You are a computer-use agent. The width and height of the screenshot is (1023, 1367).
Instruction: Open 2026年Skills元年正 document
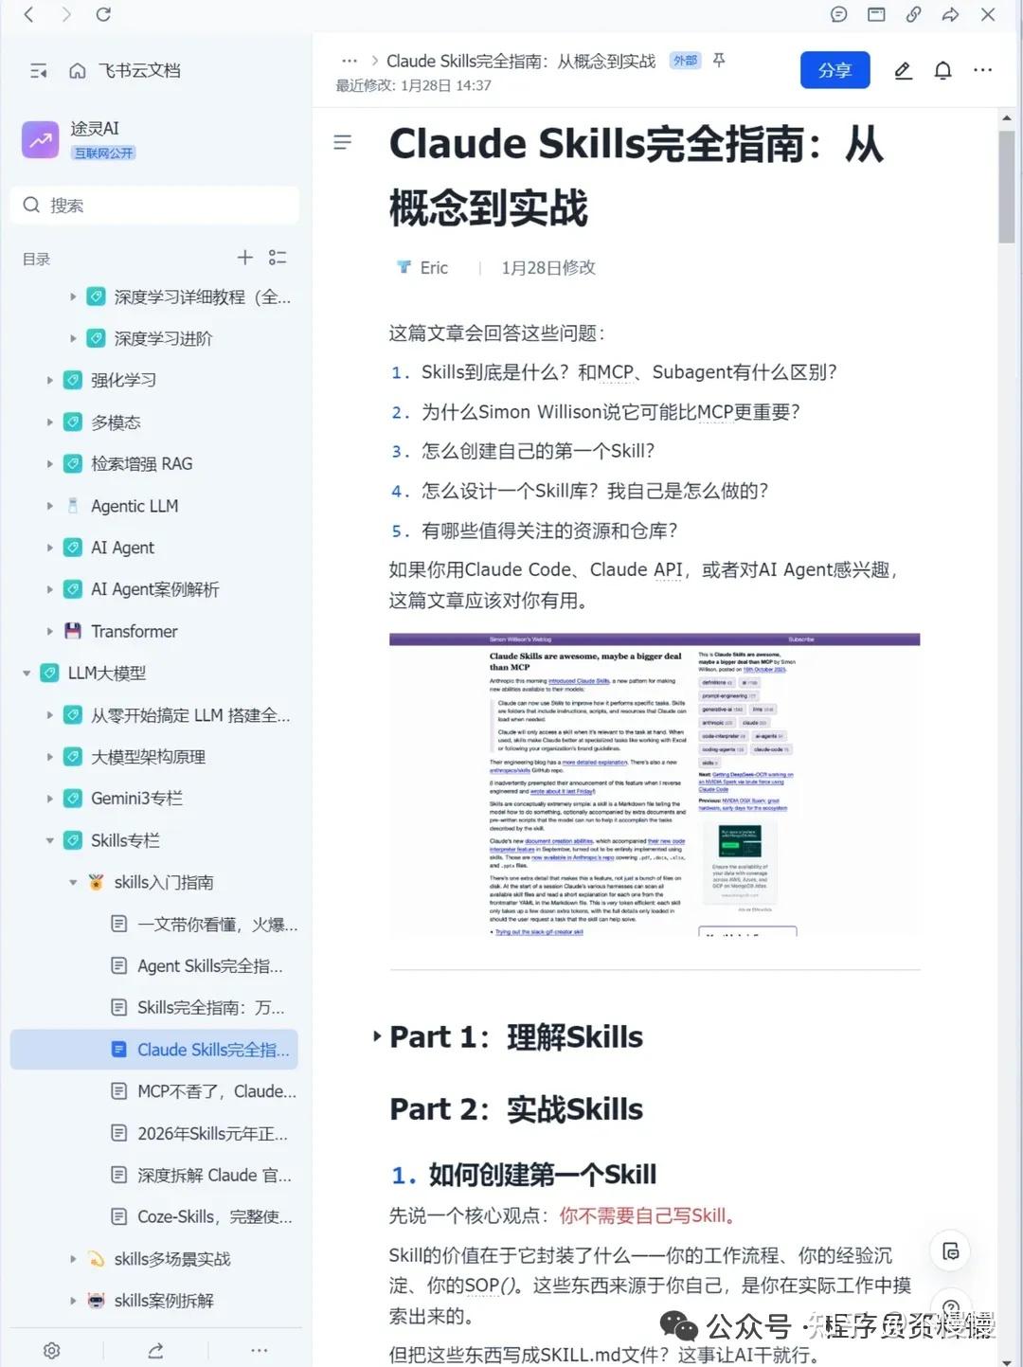(x=212, y=1133)
